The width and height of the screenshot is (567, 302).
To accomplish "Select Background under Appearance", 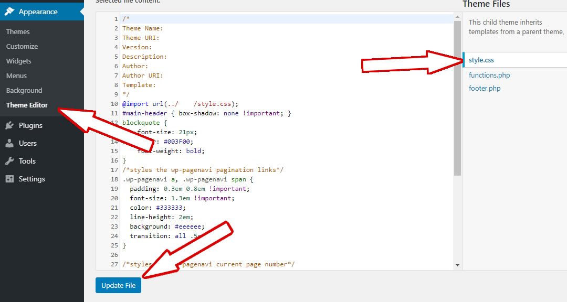I will 24,90.
